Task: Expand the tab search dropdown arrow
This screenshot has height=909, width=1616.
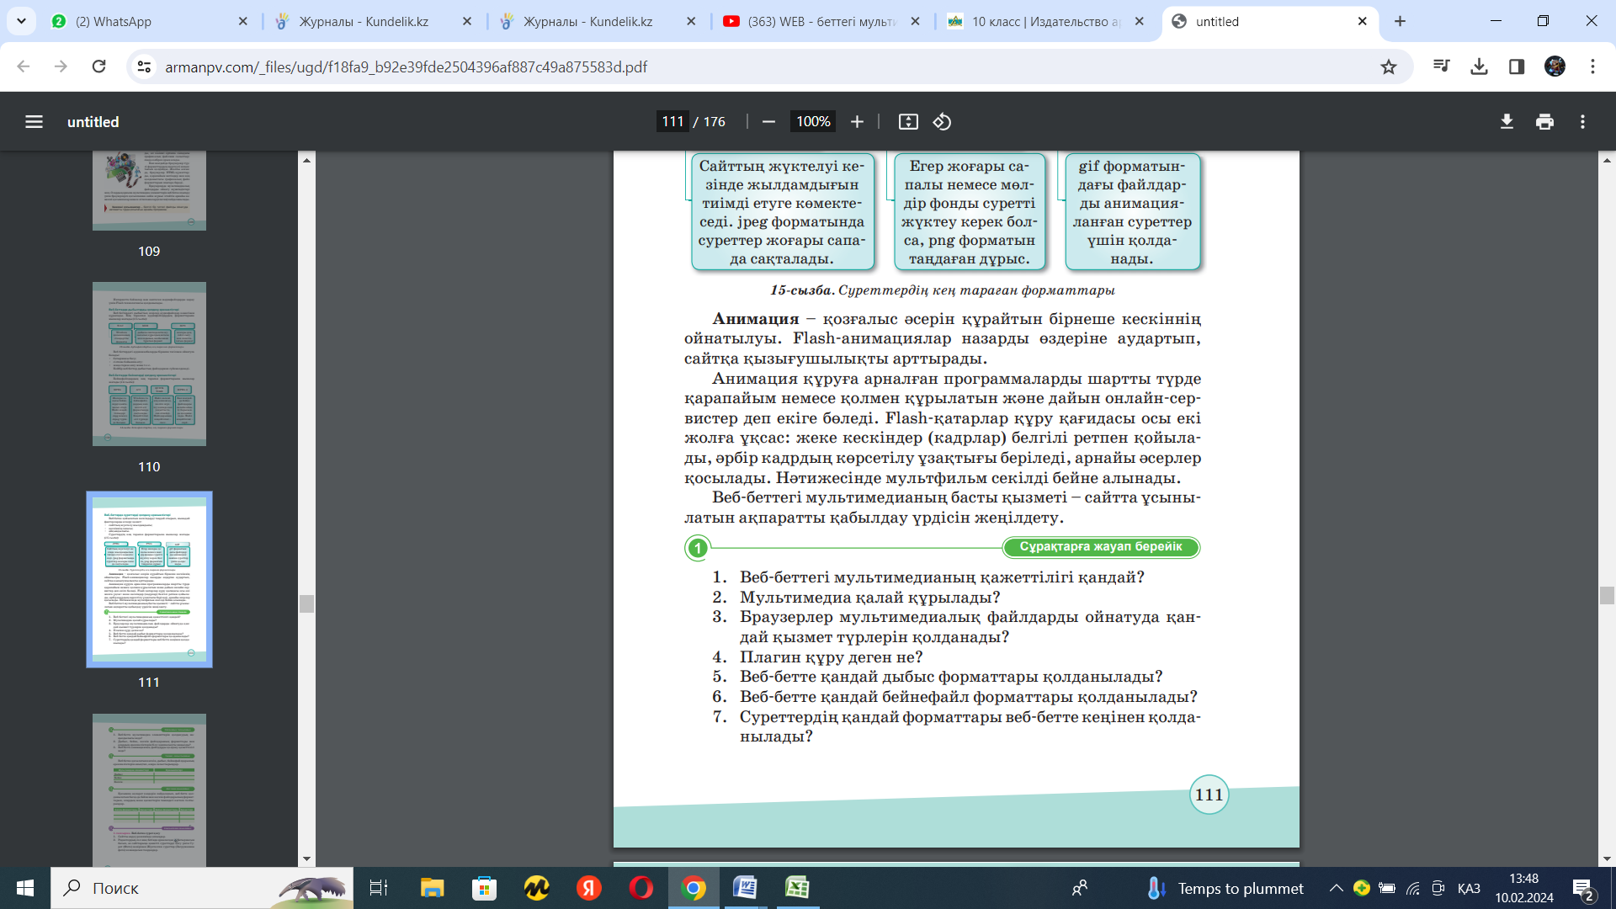Action: 21,21
